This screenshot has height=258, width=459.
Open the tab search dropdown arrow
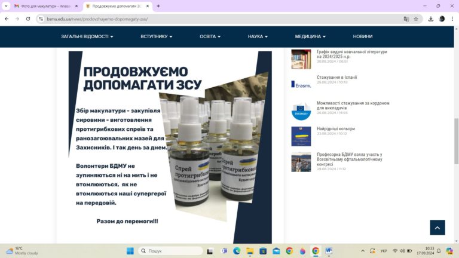[x=6, y=6]
